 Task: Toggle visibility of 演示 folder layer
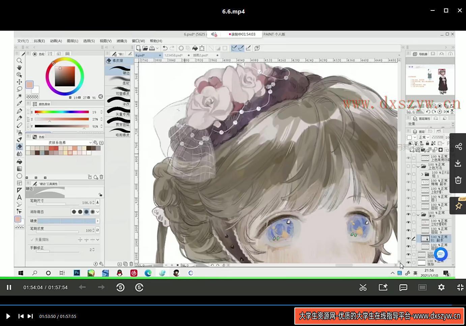pos(408,214)
